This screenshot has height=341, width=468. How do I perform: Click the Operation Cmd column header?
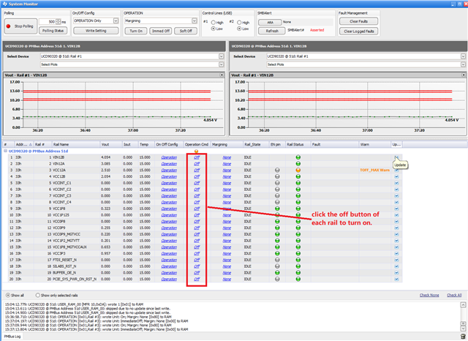click(x=197, y=144)
